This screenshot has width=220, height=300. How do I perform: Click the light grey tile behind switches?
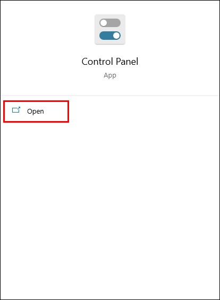[110, 29]
